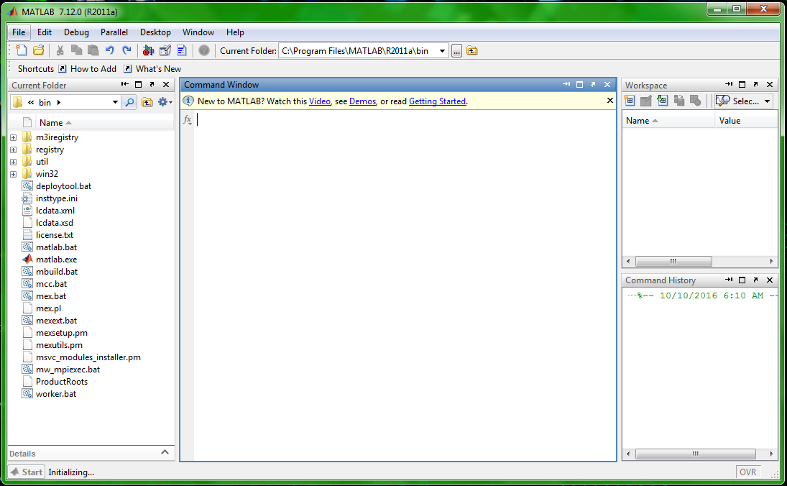The width and height of the screenshot is (787, 486).
Task: Dismiss the New to MATLAB info bar
Action: point(609,101)
